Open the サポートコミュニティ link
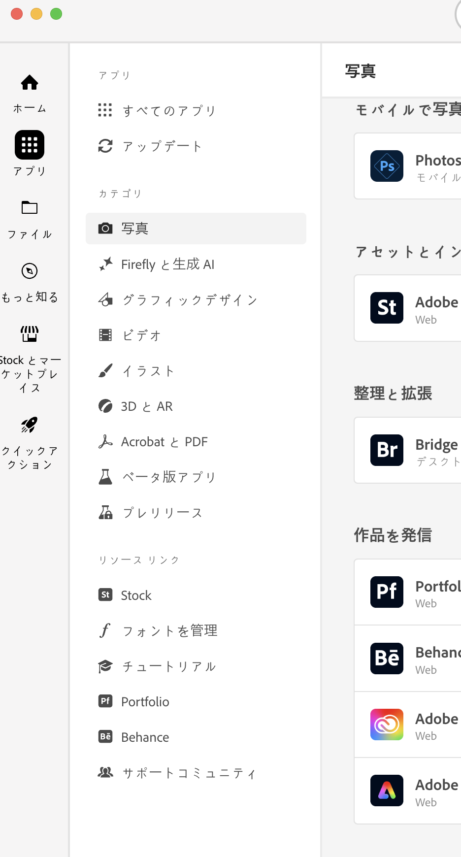The height and width of the screenshot is (857, 461). point(189,773)
